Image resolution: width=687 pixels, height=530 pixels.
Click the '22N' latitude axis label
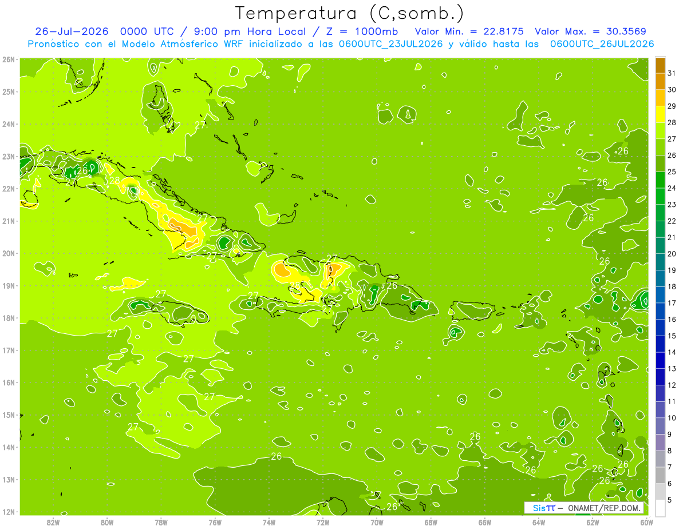[9, 189]
